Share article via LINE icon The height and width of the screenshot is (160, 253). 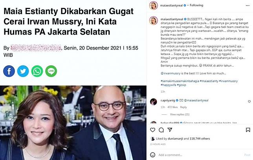[51, 71]
